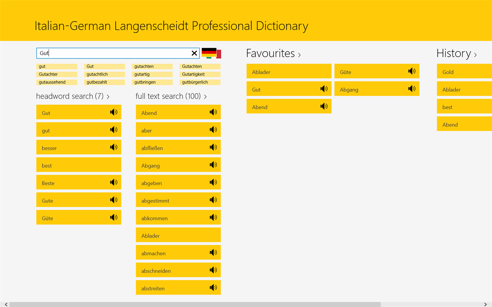This screenshot has height=307, width=492.
Task: Choose suggestion gutachtlich
Action: (x=104, y=74)
